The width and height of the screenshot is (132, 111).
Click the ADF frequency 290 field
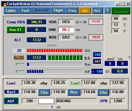pyautogui.click(x=30, y=101)
